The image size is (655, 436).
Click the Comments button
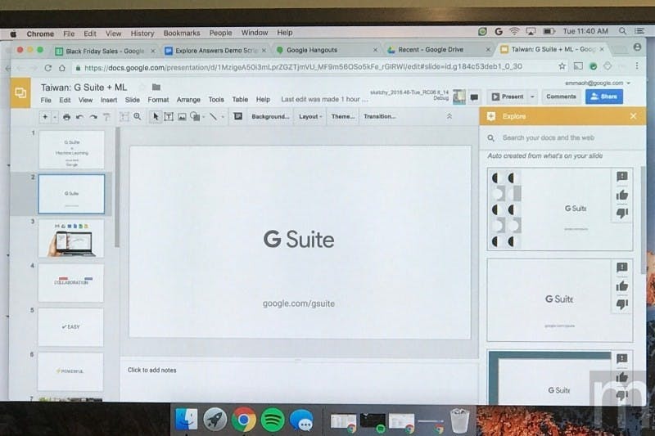click(561, 97)
